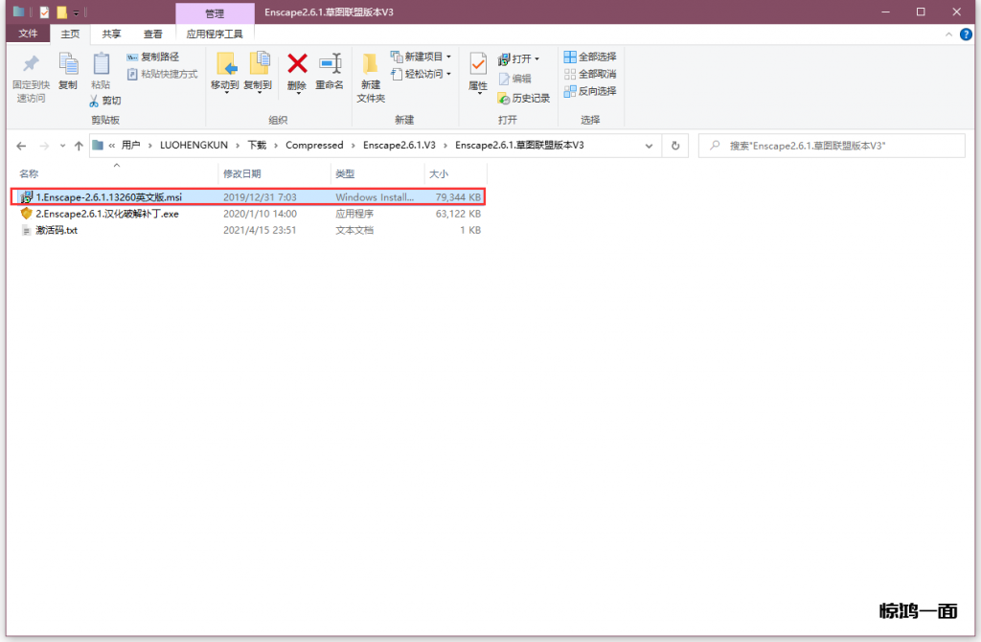Refresh the current folder view
This screenshot has width=981, height=642.
(675, 146)
